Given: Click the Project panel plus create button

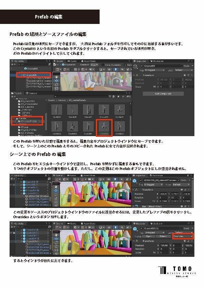Looking at the screenshot, I should click(x=13, y=96).
